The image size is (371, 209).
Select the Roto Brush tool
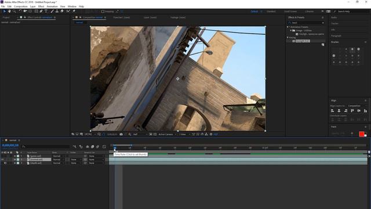(68, 11)
